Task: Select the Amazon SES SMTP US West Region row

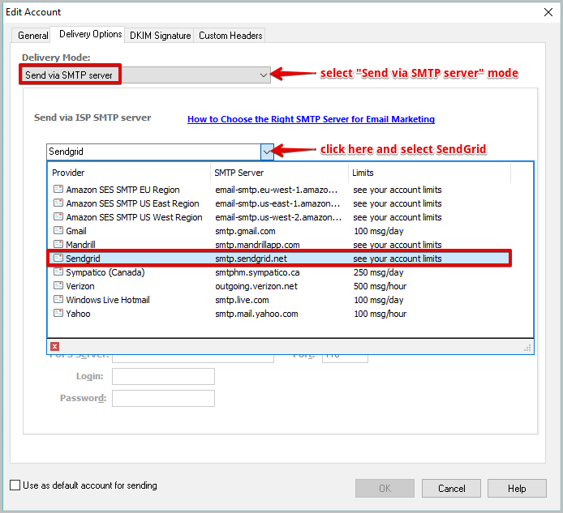Action: click(x=279, y=217)
